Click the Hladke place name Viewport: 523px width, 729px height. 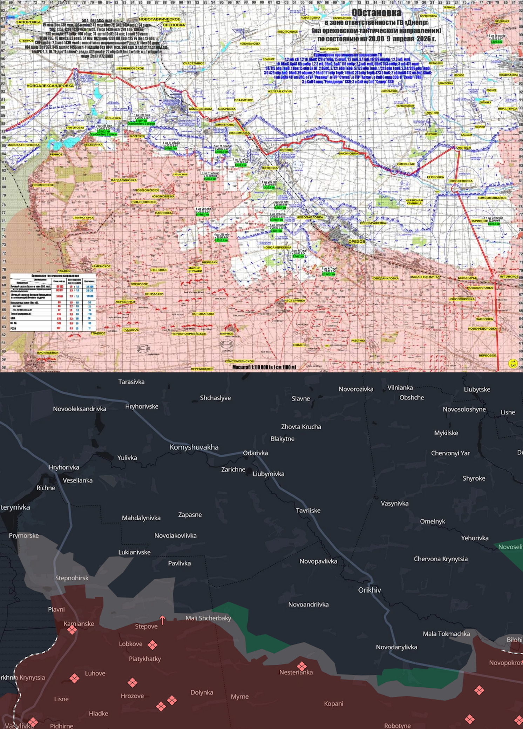(99, 714)
